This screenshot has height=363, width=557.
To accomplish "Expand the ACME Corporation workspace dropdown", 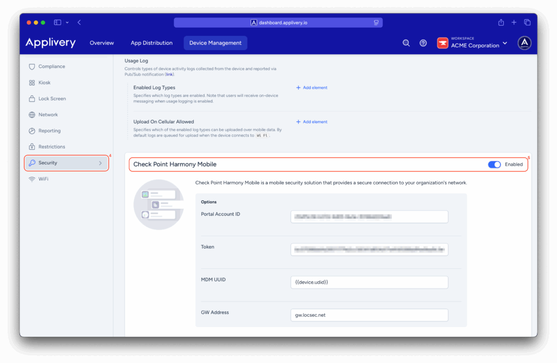I will (x=505, y=43).
